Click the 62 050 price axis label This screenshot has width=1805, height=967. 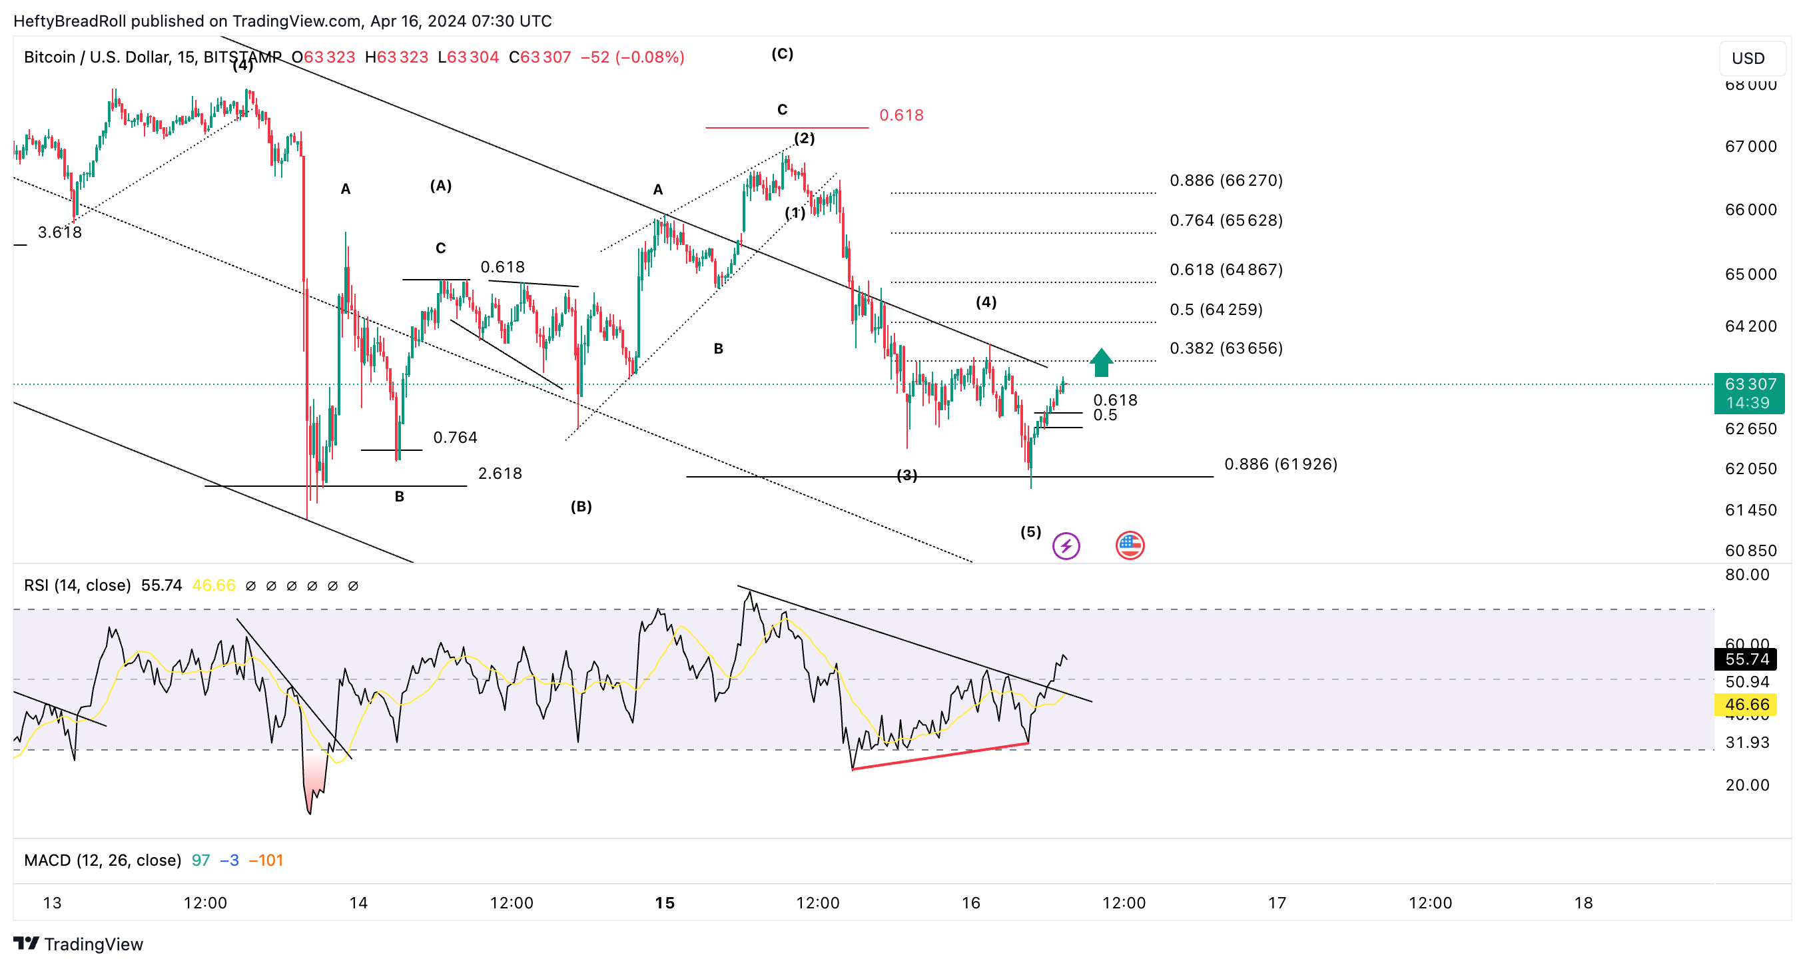[x=1750, y=469]
